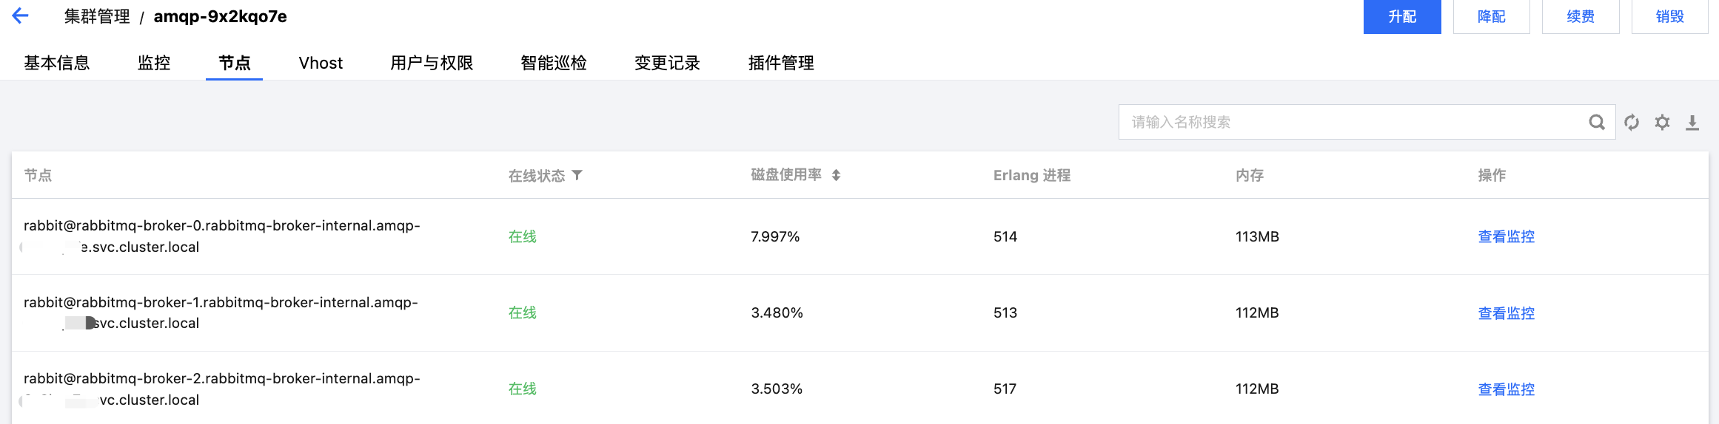Open the 智能巡检 tab
The height and width of the screenshot is (424, 1719).
[554, 63]
